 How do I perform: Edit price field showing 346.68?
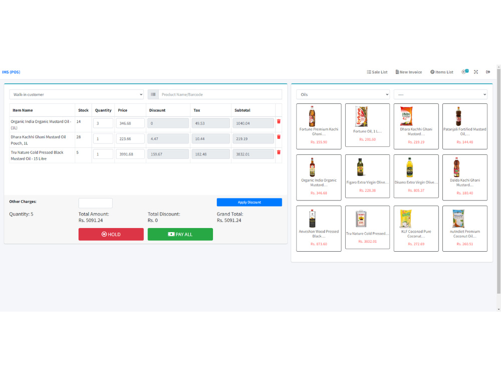coord(130,123)
